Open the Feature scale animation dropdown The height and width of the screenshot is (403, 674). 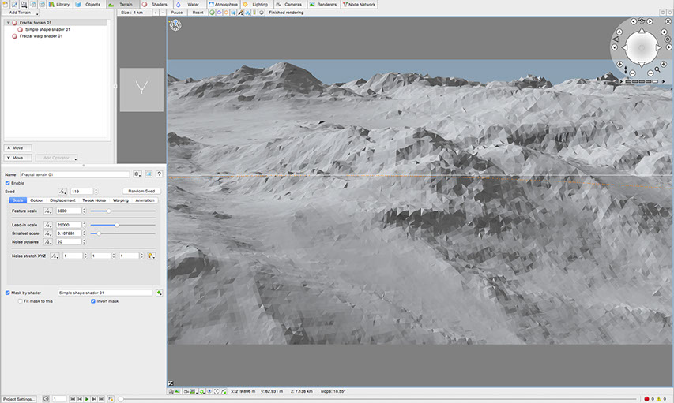pos(48,211)
